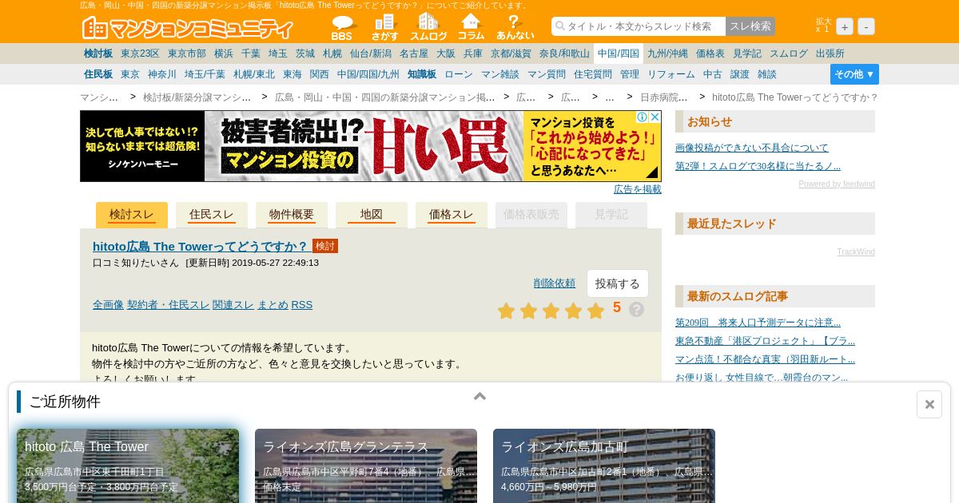
Task: Switch to the 物件概要 tab
Action: tap(292, 215)
